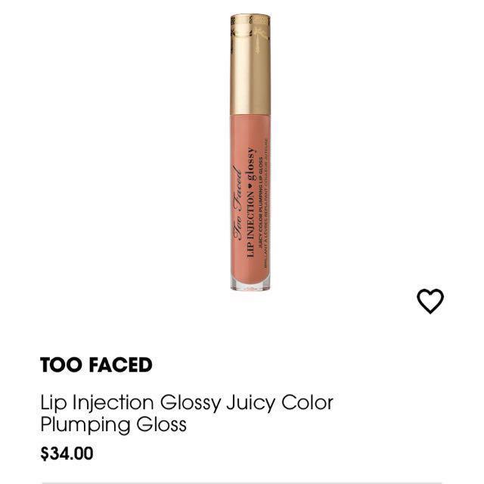Open the lip gloss product thumbnail
Image resolution: width=484 pixels, height=484 pixels.
[250, 151]
